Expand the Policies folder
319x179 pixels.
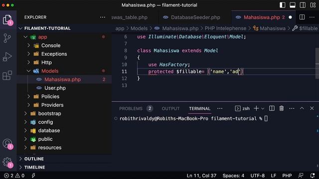point(65,96)
